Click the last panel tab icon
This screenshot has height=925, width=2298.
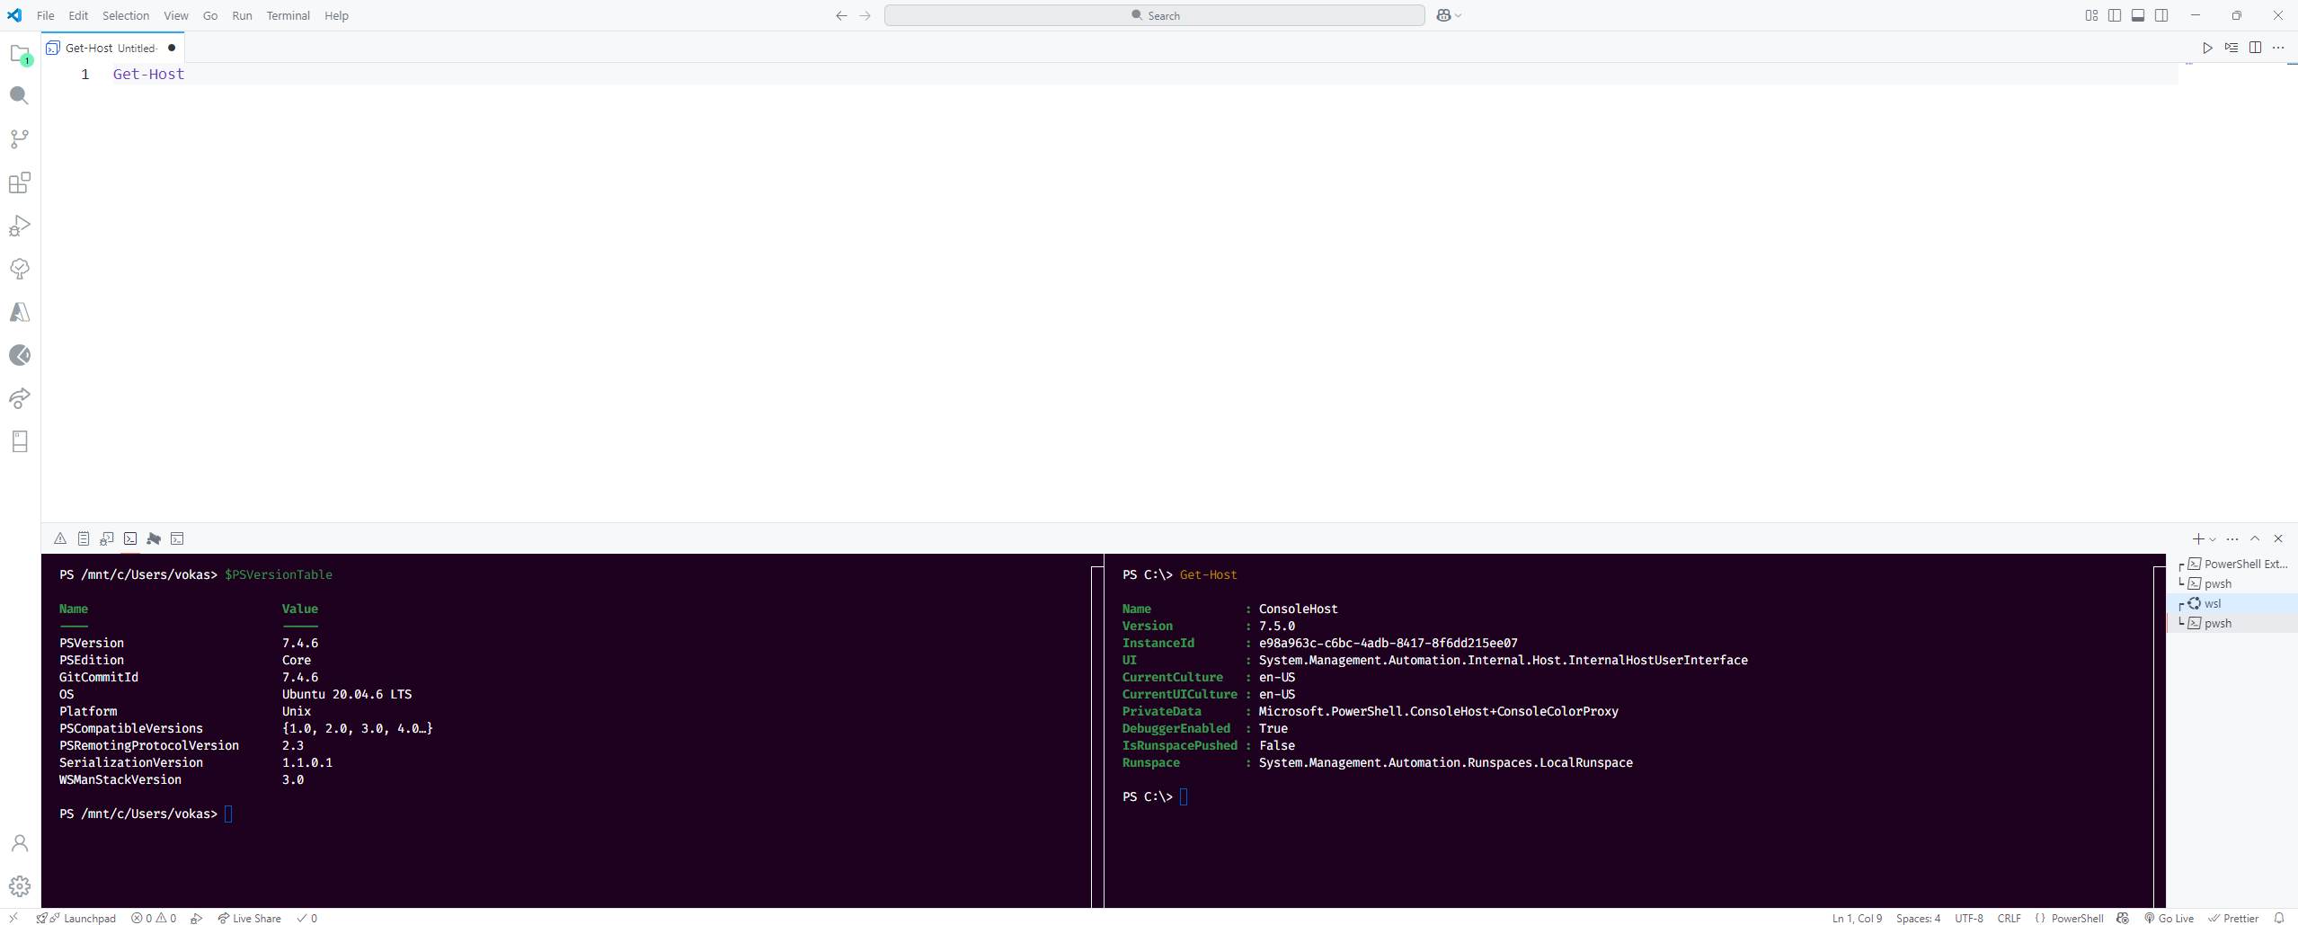pyautogui.click(x=177, y=538)
